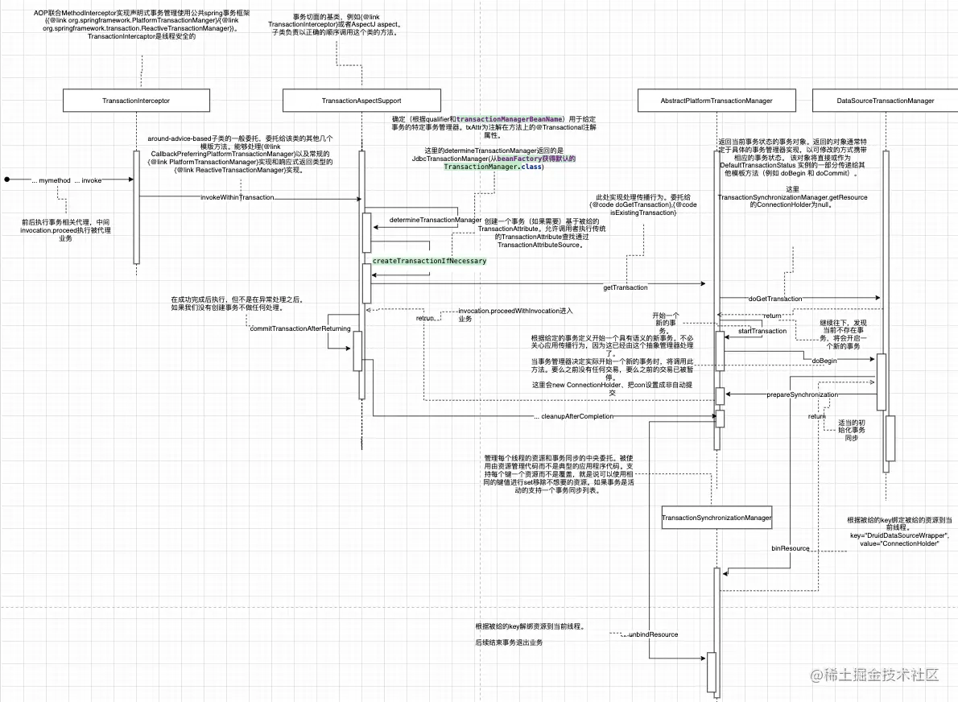
Task: Click the determineTransactionManager message label
Action: 436,220
